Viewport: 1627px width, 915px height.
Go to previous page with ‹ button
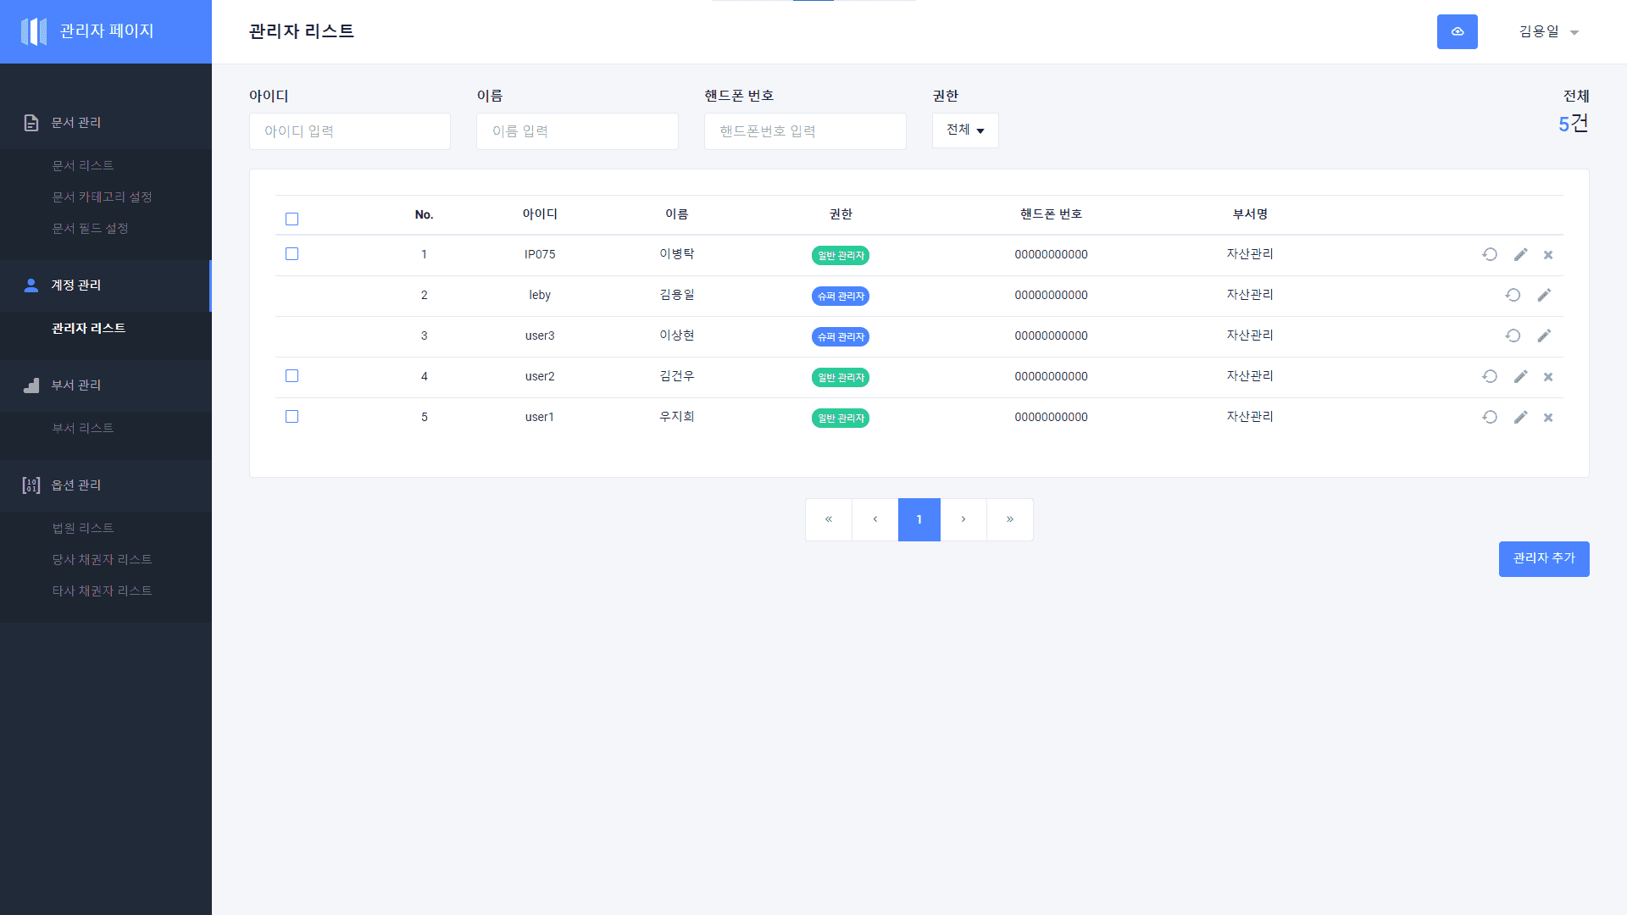875,519
